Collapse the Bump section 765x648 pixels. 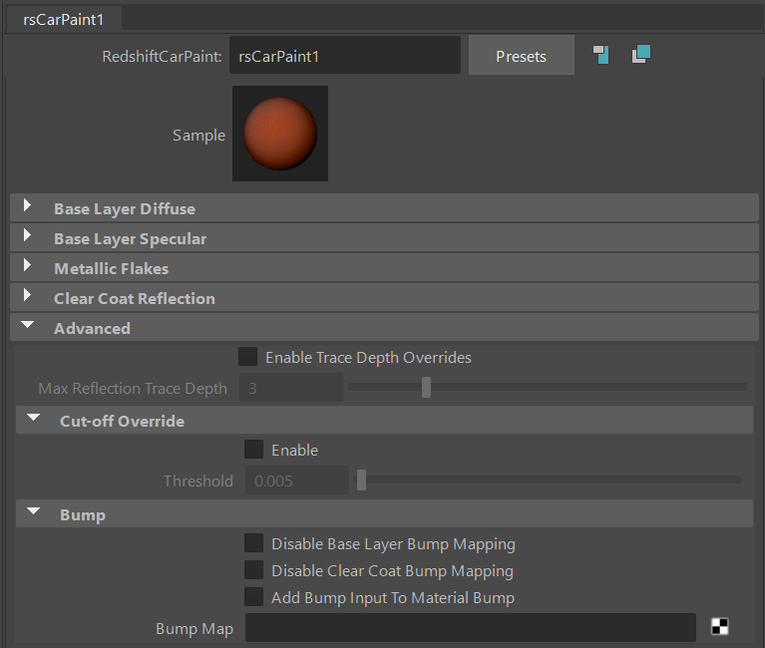pos(384,514)
